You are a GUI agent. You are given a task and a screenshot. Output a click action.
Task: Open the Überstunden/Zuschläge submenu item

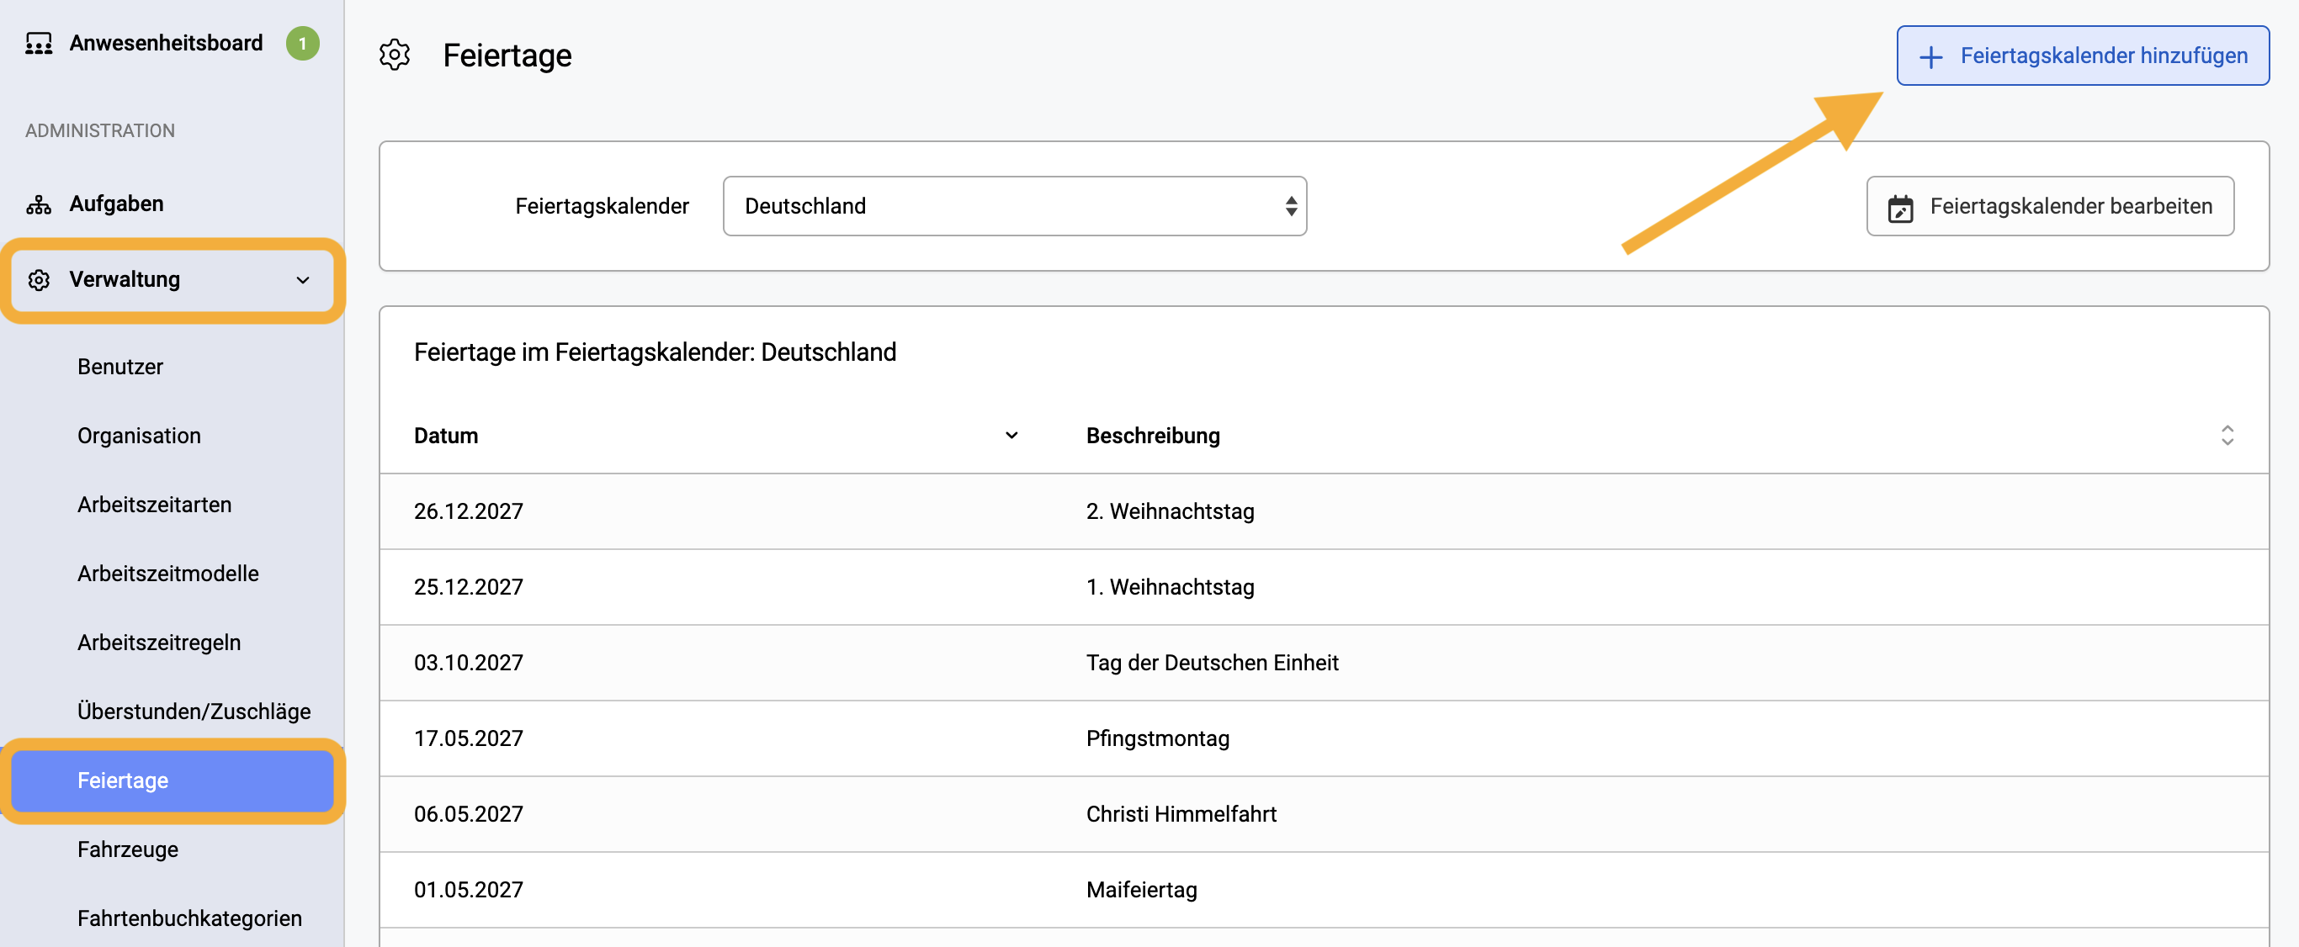tap(194, 711)
